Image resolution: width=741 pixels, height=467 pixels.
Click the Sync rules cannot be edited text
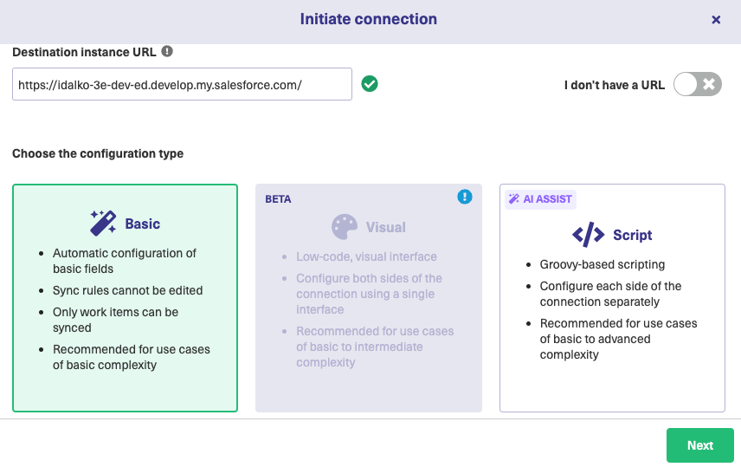(127, 290)
